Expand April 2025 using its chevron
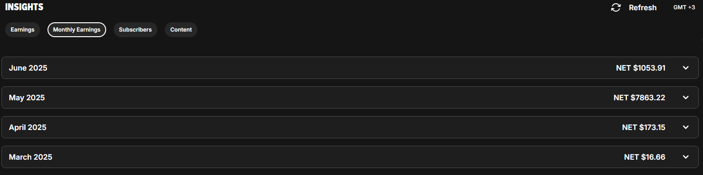 (685, 127)
